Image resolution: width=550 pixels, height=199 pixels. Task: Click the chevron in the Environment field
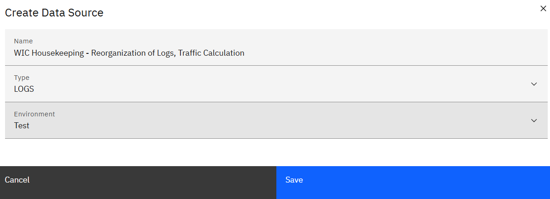tap(534, 120)
